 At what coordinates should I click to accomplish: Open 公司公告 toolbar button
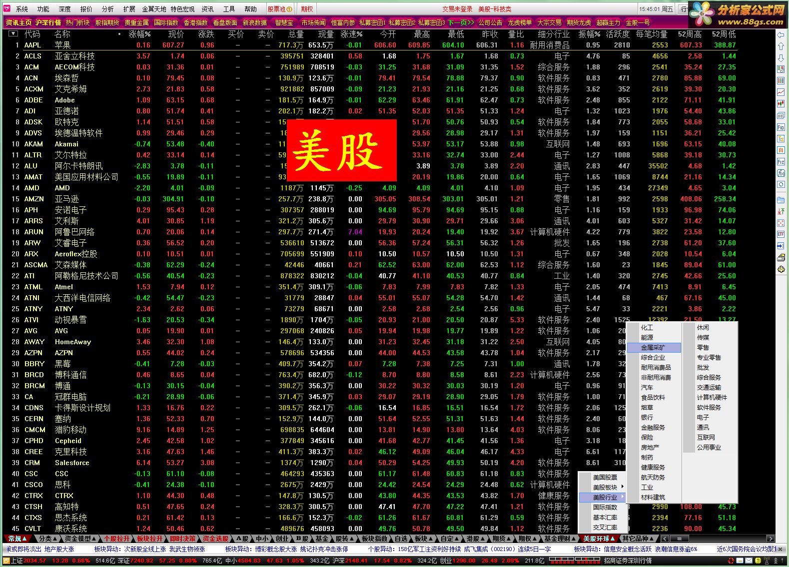490,22
